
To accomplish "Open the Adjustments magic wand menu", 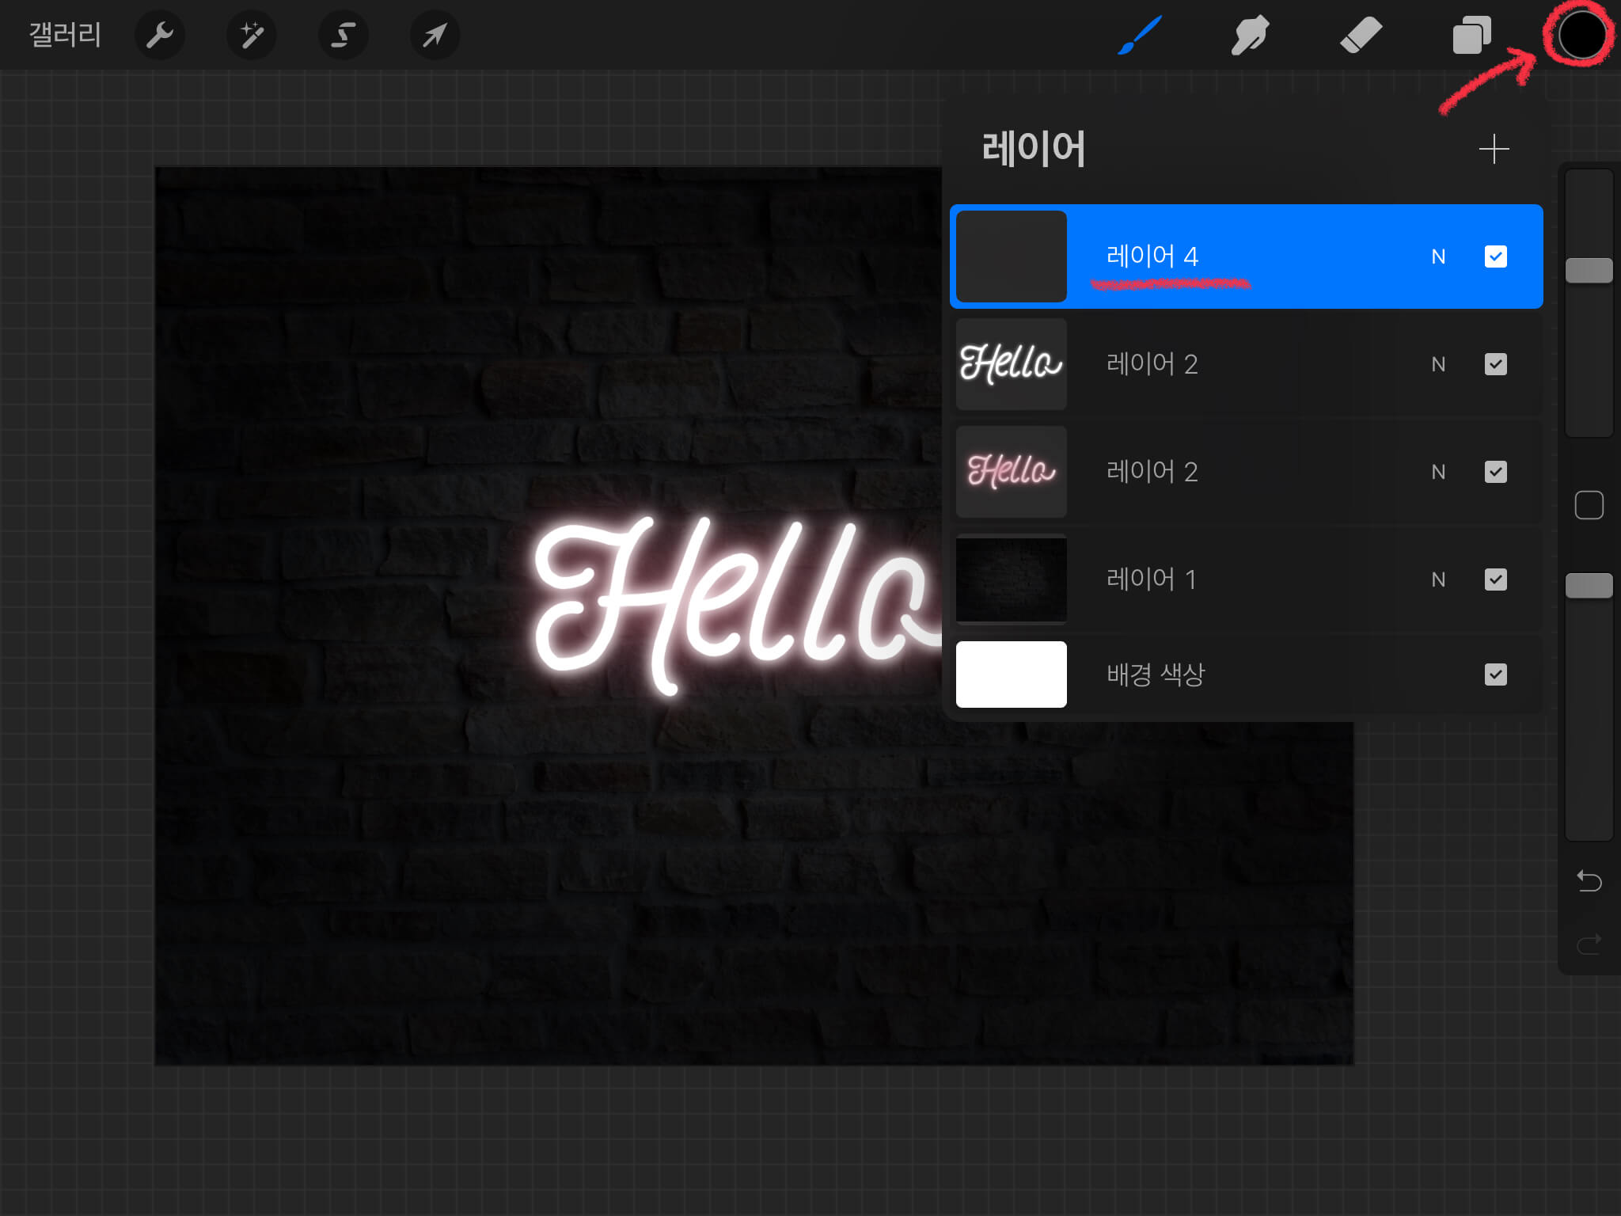I will [x=251, y=35].
